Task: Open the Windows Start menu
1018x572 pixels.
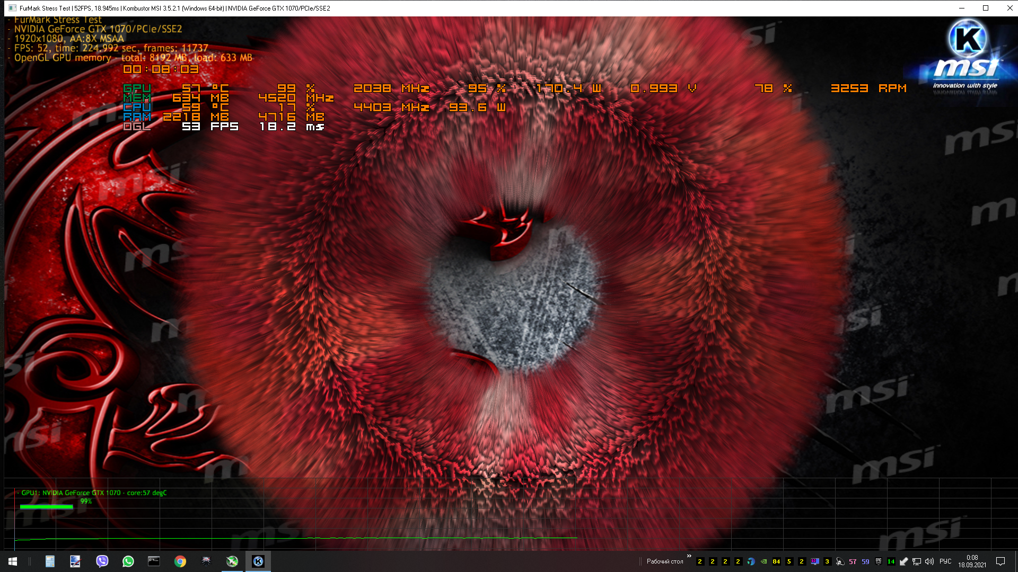Action: (x=13, y=561)
